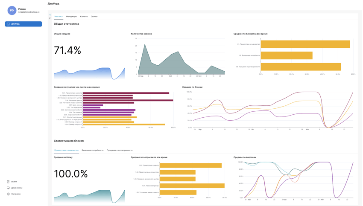Click the Выйти logout icon

[x=8, y=182]
